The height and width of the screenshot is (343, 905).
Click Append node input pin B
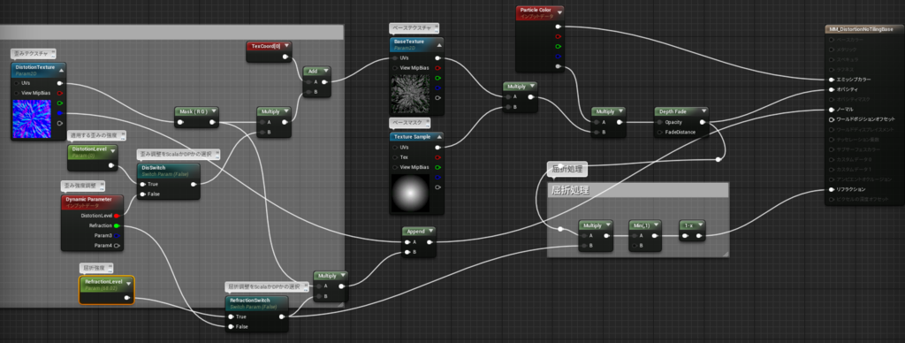[407, 252]
